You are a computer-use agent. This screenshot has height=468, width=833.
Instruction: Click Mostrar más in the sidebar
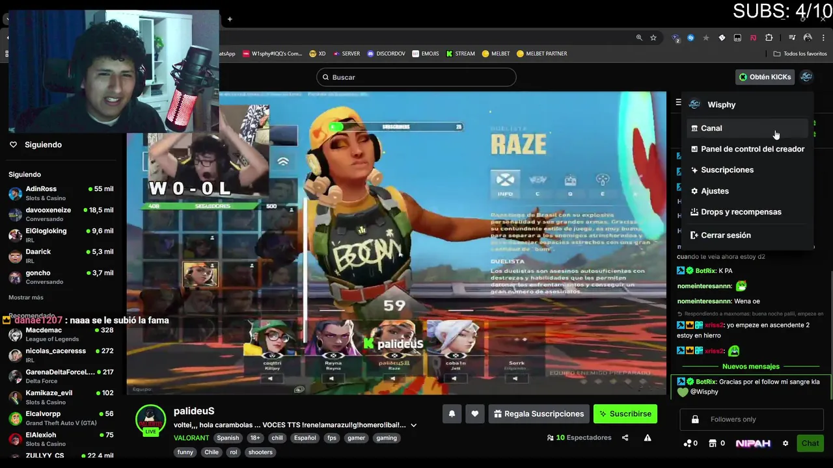click(26, 297)
